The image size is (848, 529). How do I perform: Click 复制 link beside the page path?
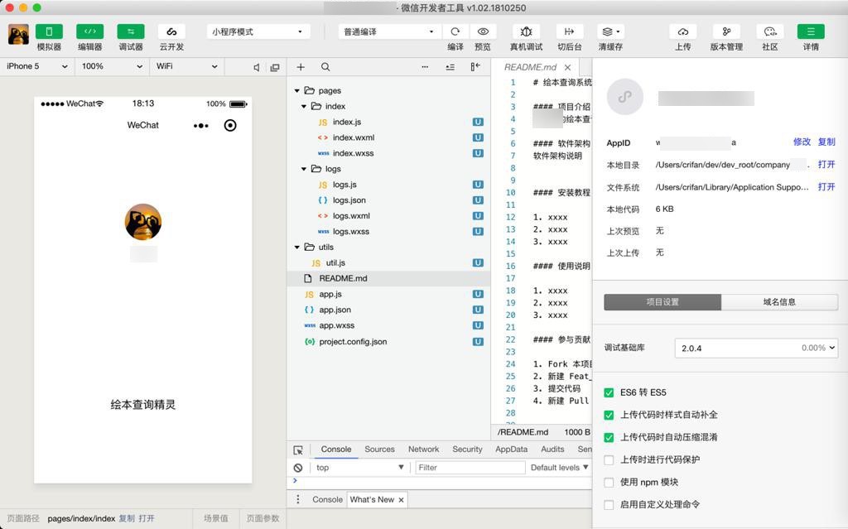click(x=127, y=518)
